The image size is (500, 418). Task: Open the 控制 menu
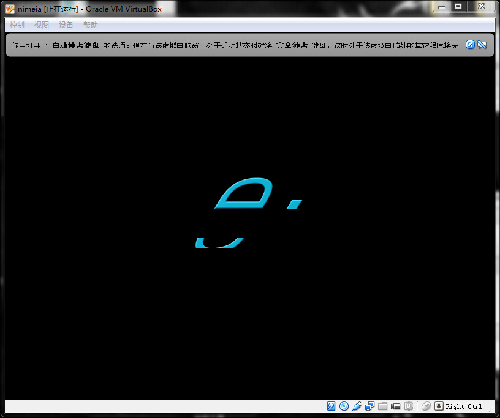click(17, 25)
